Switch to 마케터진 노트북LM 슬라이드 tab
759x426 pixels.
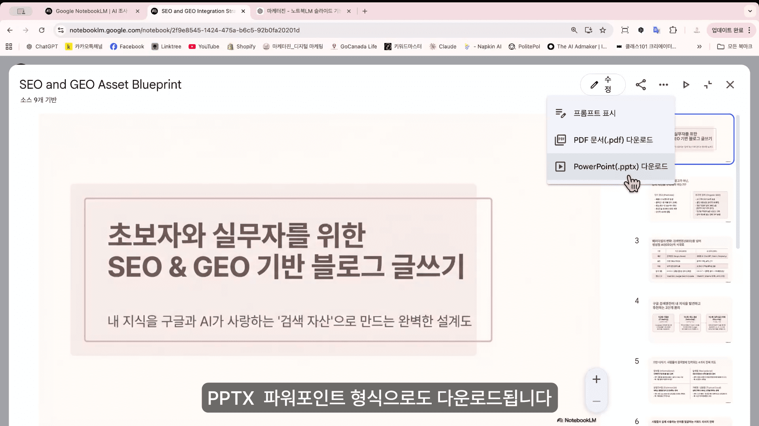(x=303, y=11)
